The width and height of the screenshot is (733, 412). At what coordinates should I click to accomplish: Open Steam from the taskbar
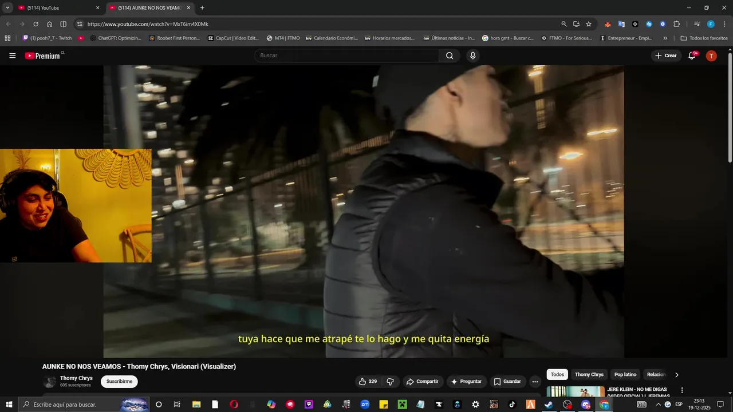549,405
